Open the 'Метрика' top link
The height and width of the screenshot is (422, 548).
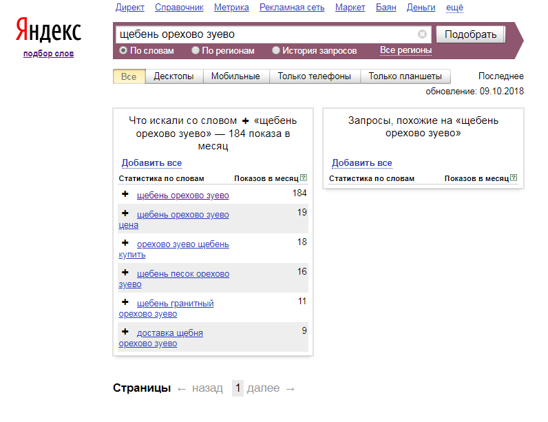tap(231, 8)
